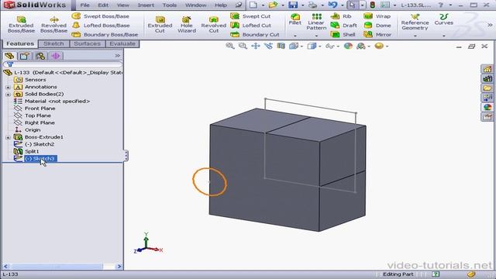Open the Linear Pattern dropdown arrow
This screenshot has height=279, width=496.
(316, 36)
